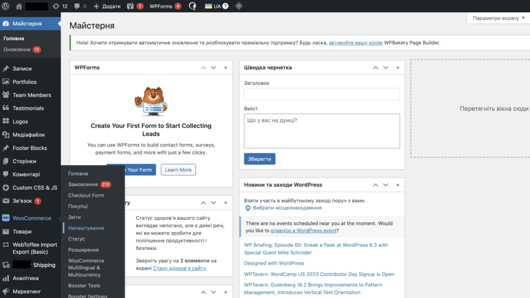Open comments bubble in admin bar
Image resolution: width=530 pixels, height=298 pixels.
80,6
